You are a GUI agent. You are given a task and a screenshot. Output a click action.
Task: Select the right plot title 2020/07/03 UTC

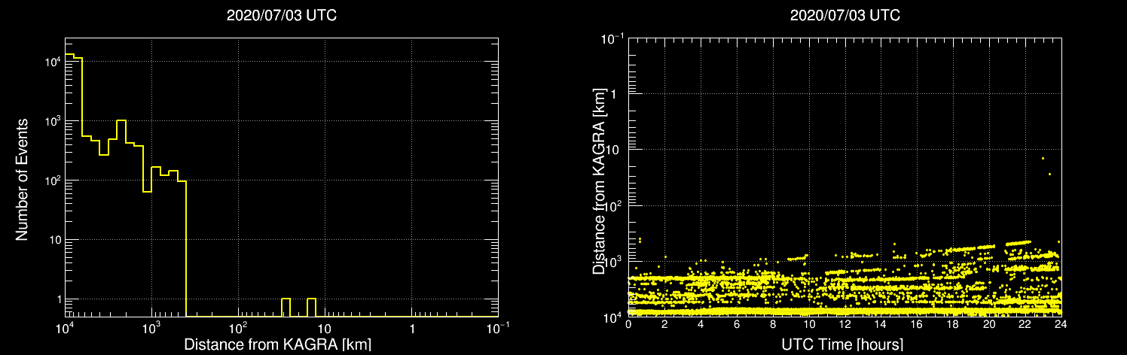(844, 16)
